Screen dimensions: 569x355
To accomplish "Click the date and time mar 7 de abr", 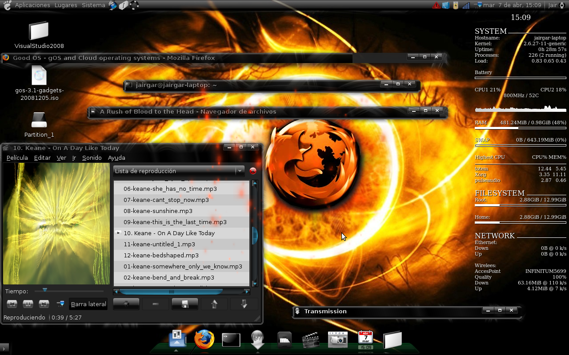I will [512, 5].
